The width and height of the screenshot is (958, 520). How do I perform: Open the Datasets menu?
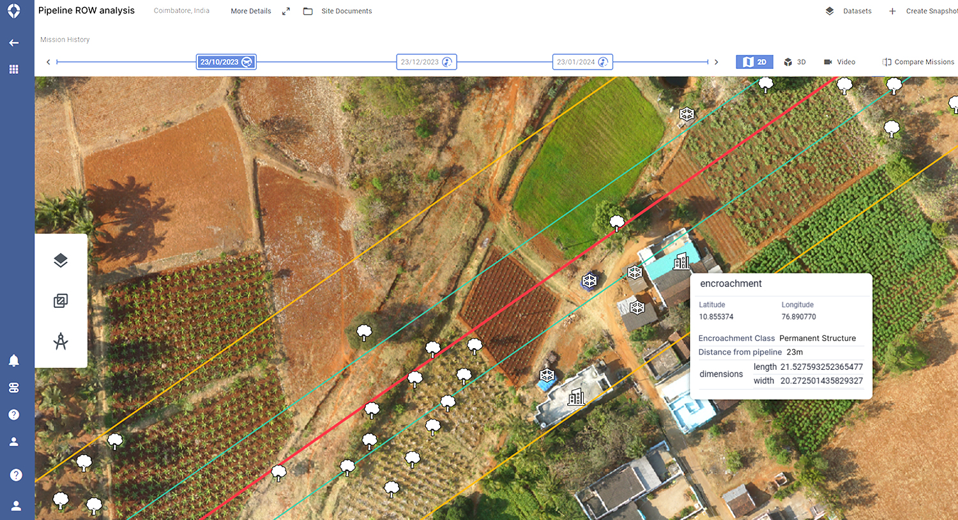point(848,11)
